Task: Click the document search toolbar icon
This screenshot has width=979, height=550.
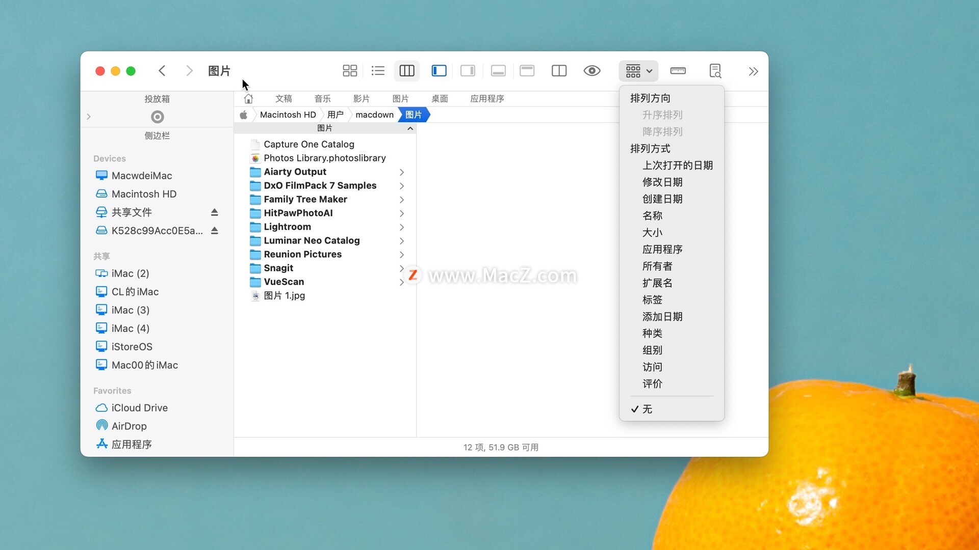Action: click(715, 71)
